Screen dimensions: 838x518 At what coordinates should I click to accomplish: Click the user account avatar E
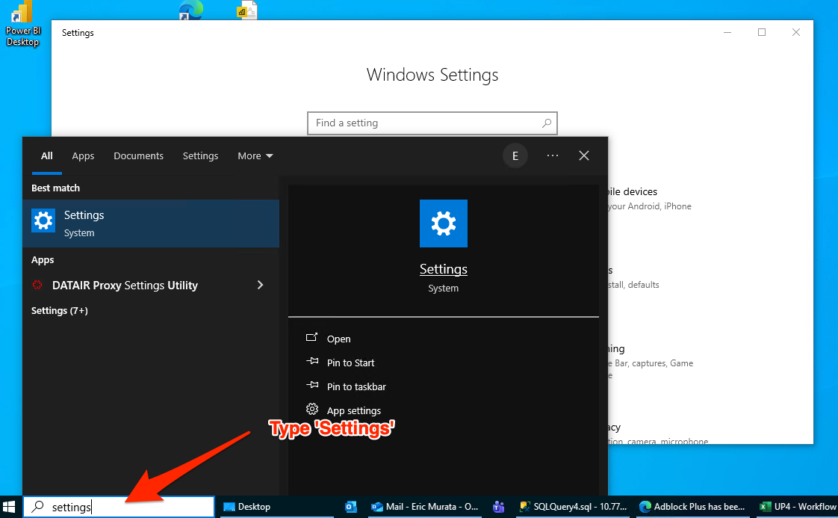(x=515, y=155)
